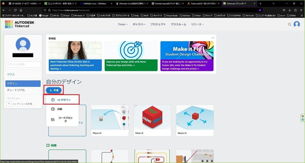Open the Visual Studio bookmark folder

coord(171,16)
